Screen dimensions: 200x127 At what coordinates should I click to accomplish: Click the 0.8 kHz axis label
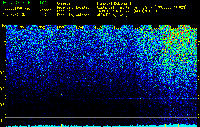coord(3,89)
